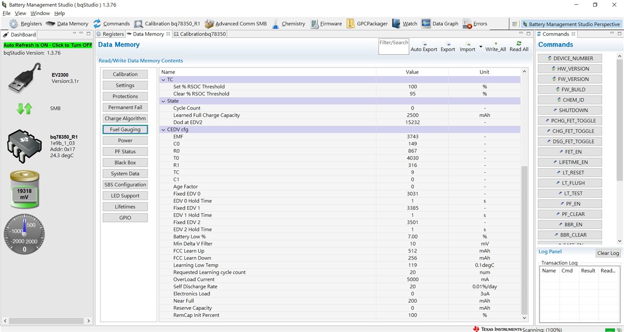
Task: Open the Commands toolbar item
Action: 111,24
